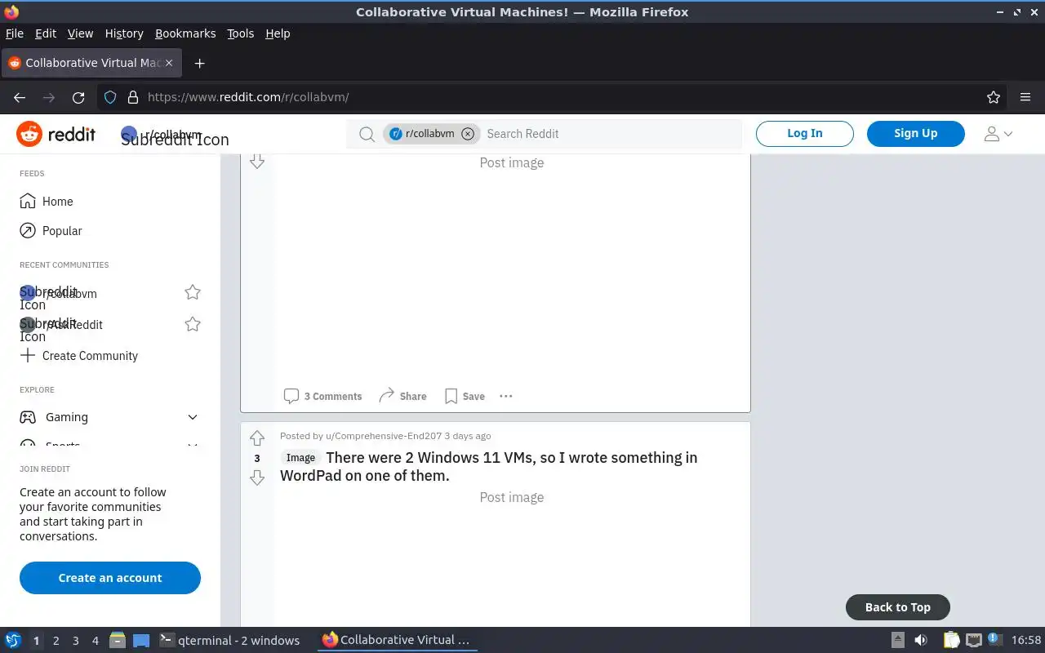The image size is (1045, 653).
Task: Open the tracking protection shield icon
Action: pyautogui.click(x=110, y=97)
